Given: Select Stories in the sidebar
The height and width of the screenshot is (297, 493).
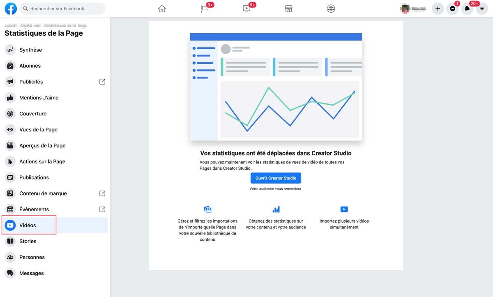Looking at the screenshot, I should tap(55, 241).
